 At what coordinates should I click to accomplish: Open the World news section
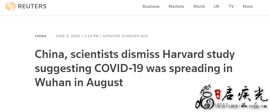coord(199,6)
